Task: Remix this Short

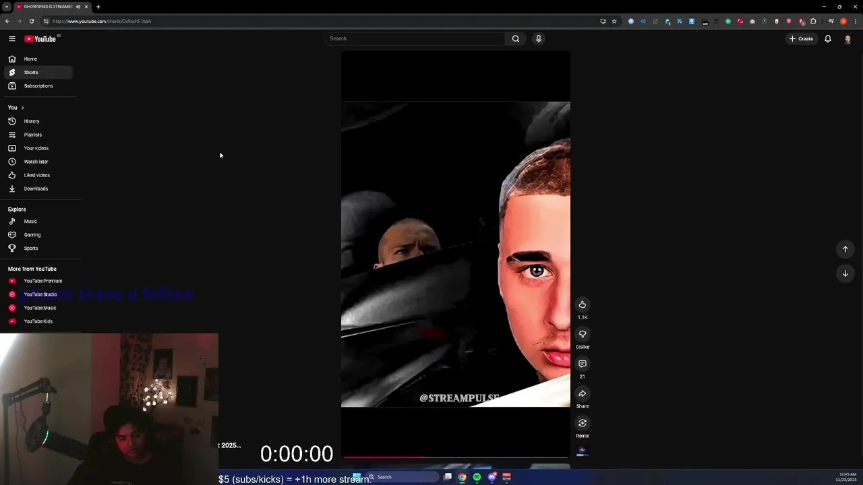Action: (x=583, y=423)
